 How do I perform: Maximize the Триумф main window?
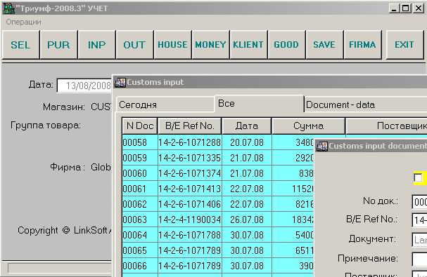(x=405, y=8)
